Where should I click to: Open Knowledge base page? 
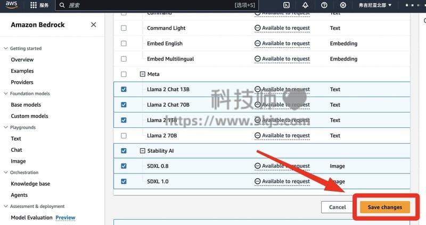30,184
